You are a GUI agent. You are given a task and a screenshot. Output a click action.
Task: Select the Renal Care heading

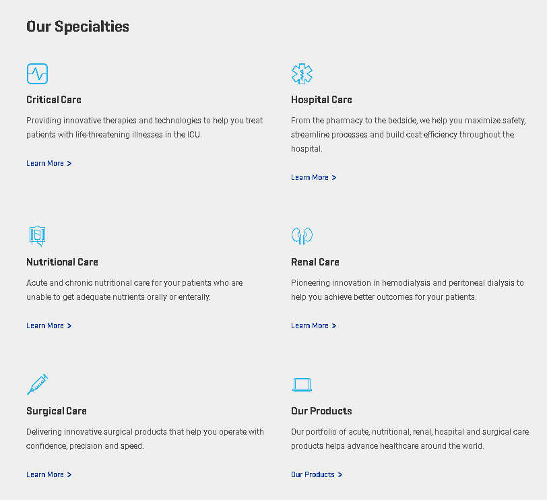(315, 262)
